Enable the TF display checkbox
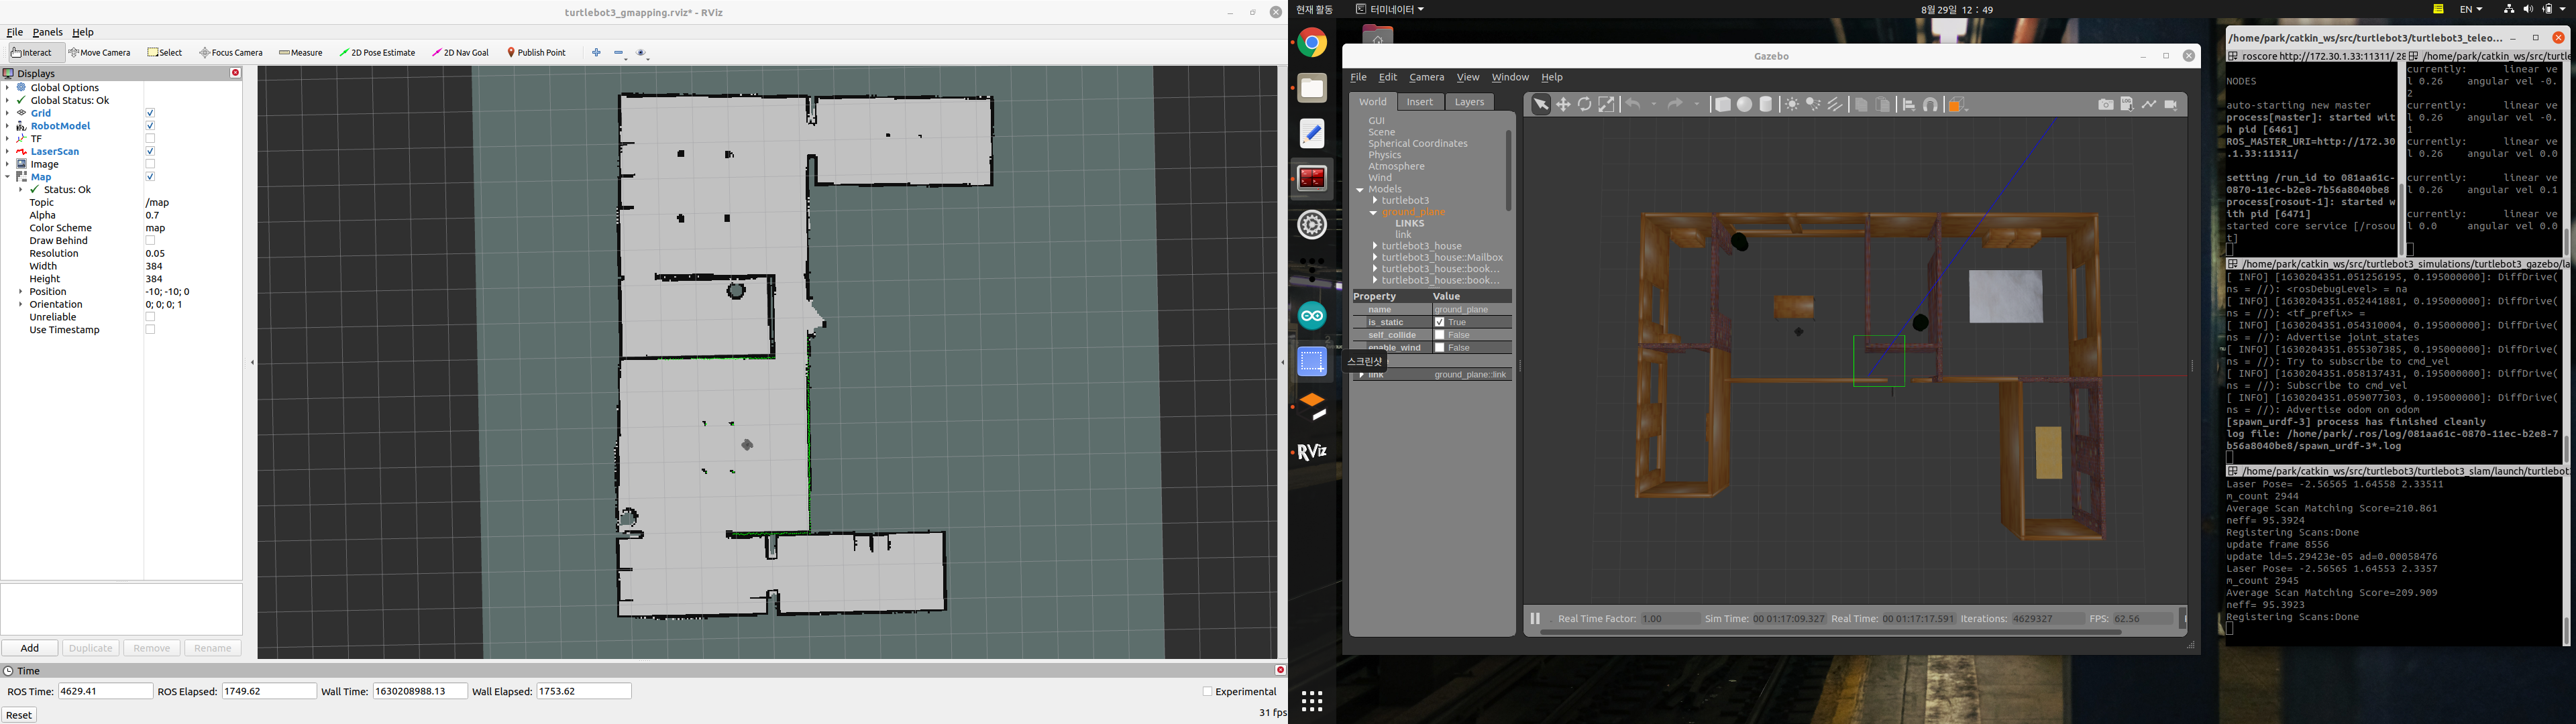The width and height of the screenshot is (2576, 724). (150, 139)
